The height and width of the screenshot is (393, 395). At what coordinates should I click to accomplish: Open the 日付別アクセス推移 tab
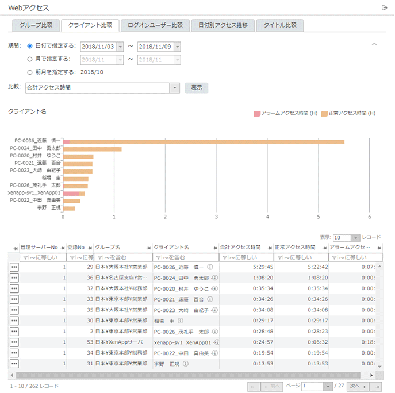[223, 25]
